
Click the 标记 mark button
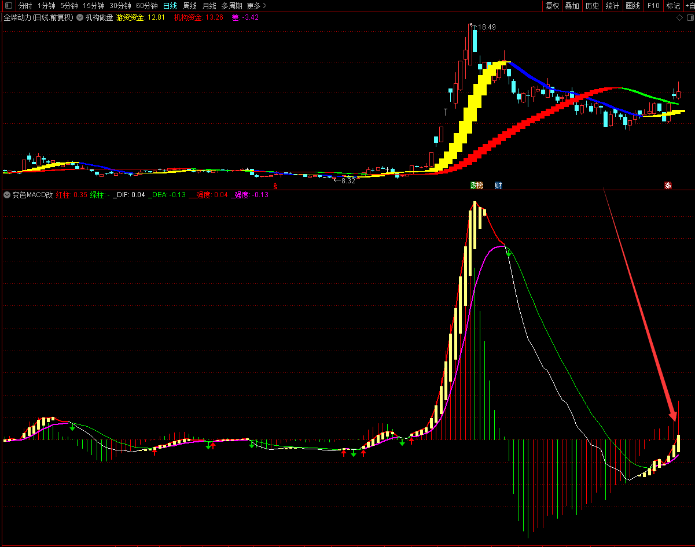tap(673, 6)
